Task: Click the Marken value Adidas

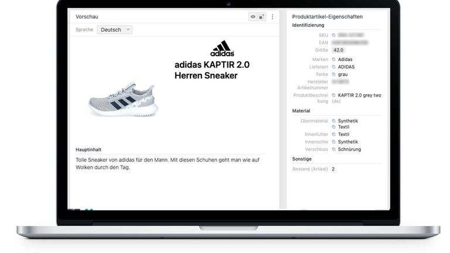Action: click(x=345, y=59)
